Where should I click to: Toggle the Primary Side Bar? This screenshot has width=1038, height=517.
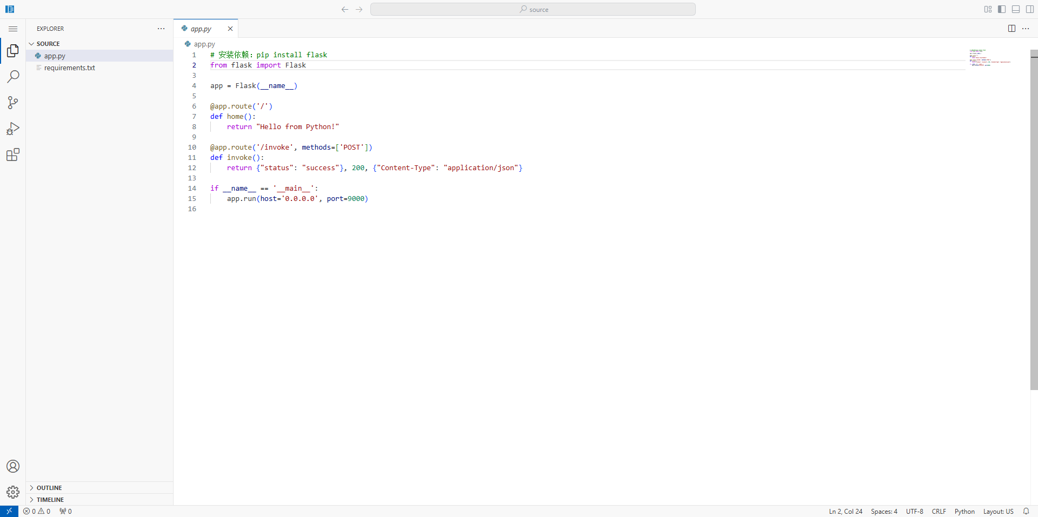(1002, 9)
